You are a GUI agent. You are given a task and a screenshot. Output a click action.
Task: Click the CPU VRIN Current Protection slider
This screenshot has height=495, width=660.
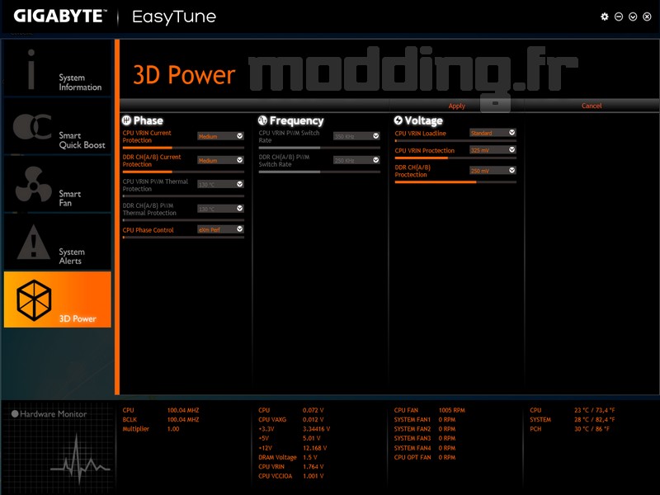point(183,148)
